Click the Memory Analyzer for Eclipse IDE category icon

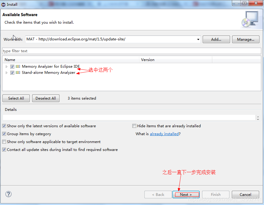tap(18, 67)
